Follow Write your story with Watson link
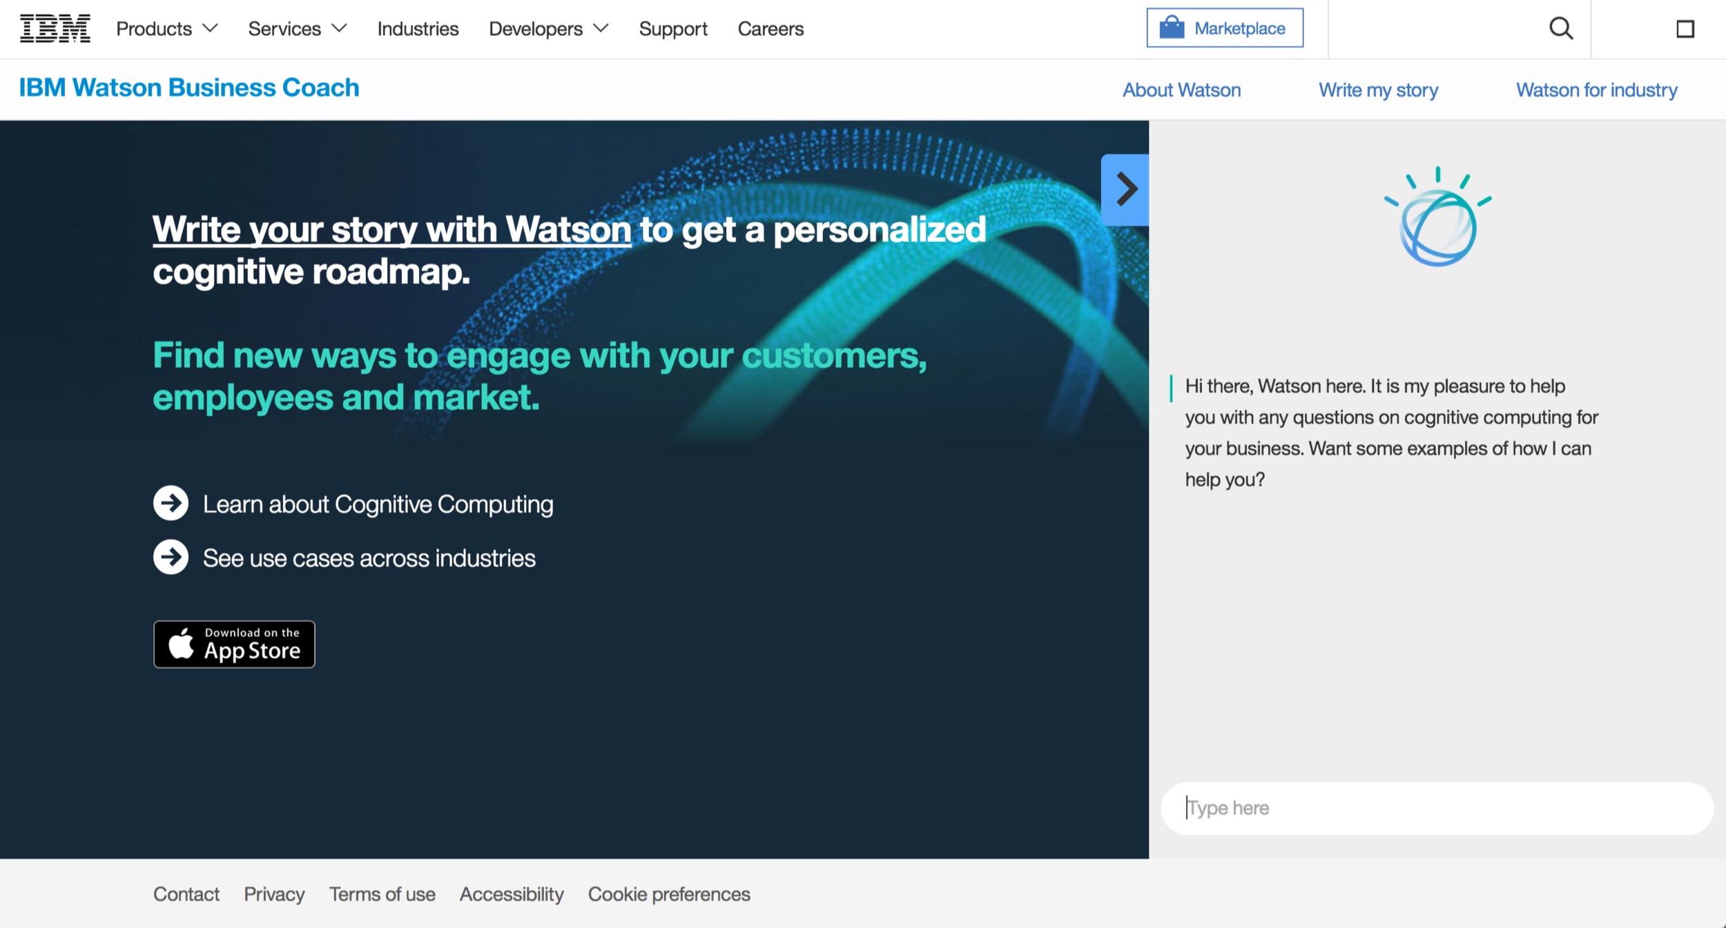This screenshot has height=928, width=1726. [x=391, y=229]
